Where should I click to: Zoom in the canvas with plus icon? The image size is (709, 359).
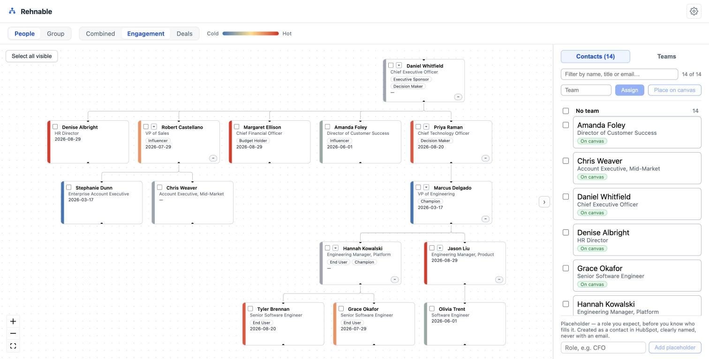(x=13, y=321)
